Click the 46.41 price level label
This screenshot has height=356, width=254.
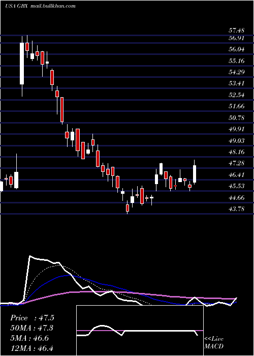[x=236, y=174]
